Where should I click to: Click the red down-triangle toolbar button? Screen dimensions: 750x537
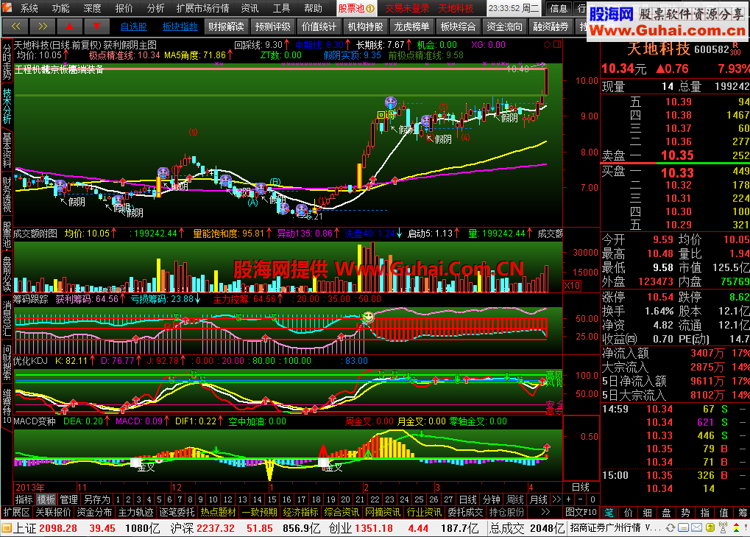click(x=97, y=27)
